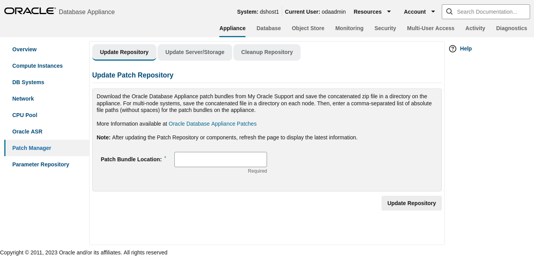
Task: Click the Help question mark icon
Action: click(453, 49)
